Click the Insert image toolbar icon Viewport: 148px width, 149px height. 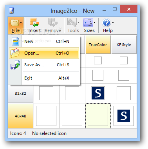pos(34,23)
